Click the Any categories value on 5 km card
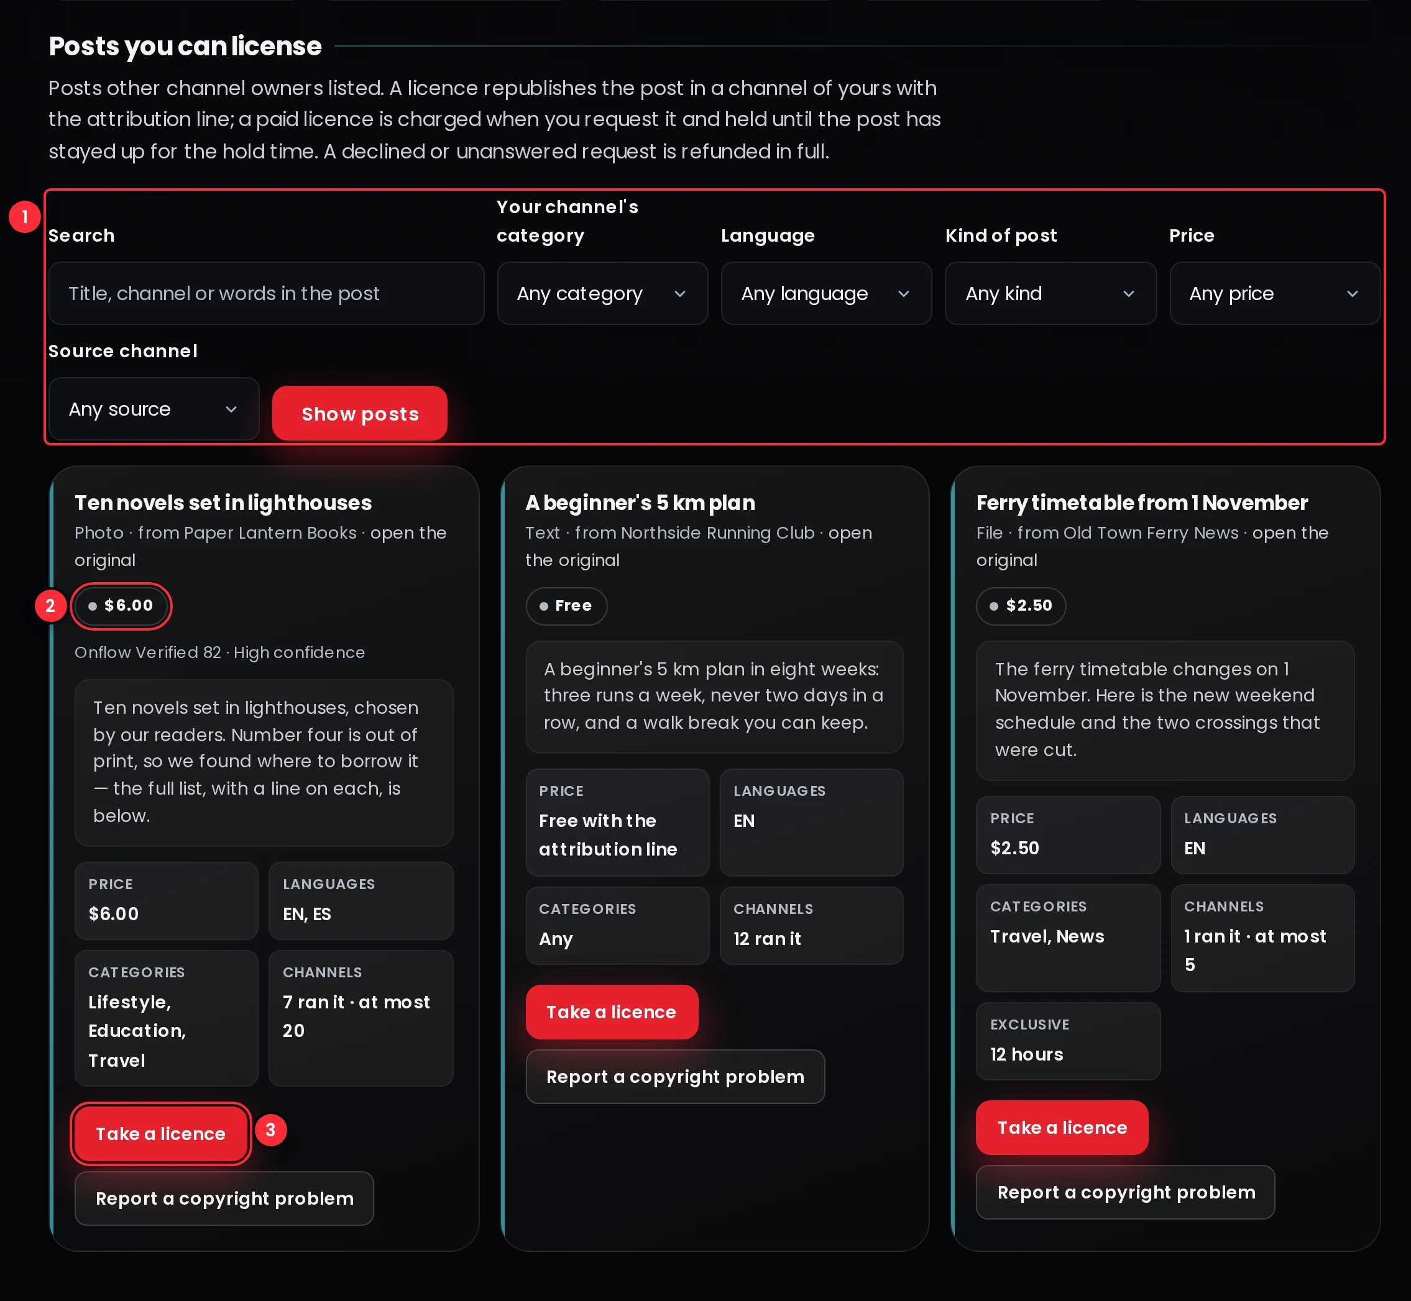1411x1301 pixels. [x=556, y=938]
